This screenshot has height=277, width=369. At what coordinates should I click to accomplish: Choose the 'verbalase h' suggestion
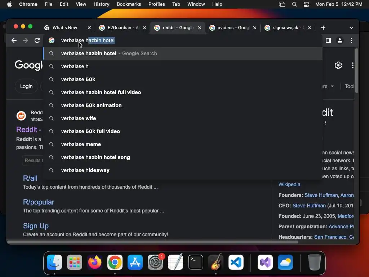click(x=183, y=66)
